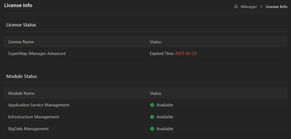Select the Infrastructure Management row

[146, 117]
